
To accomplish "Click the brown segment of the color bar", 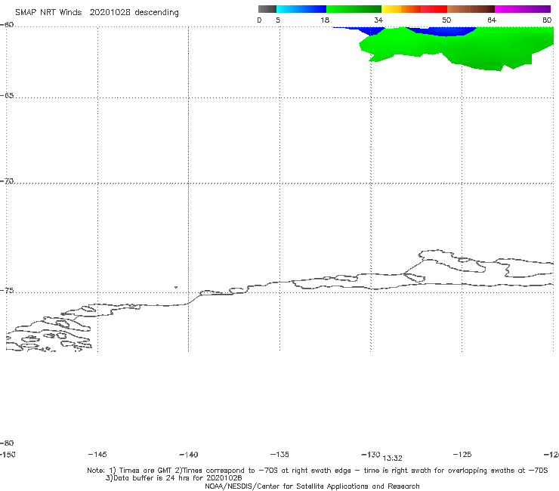I will coord(471,9).
